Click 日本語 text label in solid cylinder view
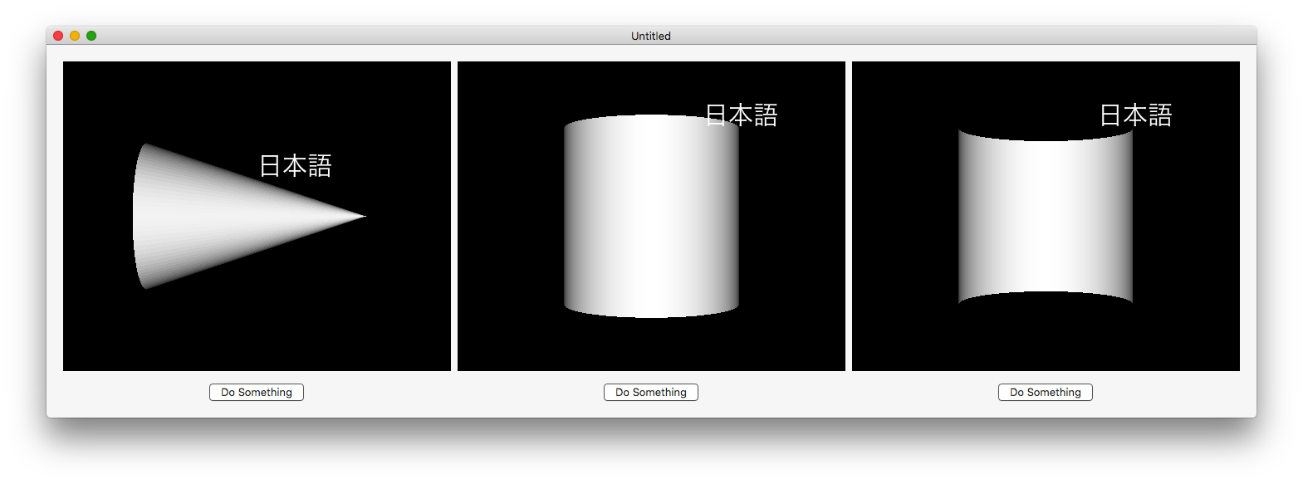This screenshot has width=1303, height=484. (742, 115)
